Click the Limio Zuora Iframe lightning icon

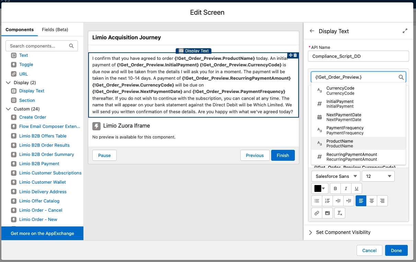click(96, 126)
